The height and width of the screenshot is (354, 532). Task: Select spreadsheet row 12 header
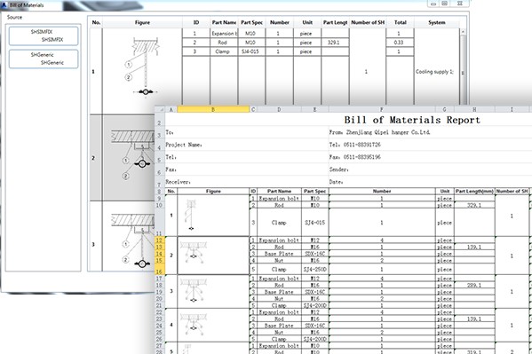tap(160, 240)
